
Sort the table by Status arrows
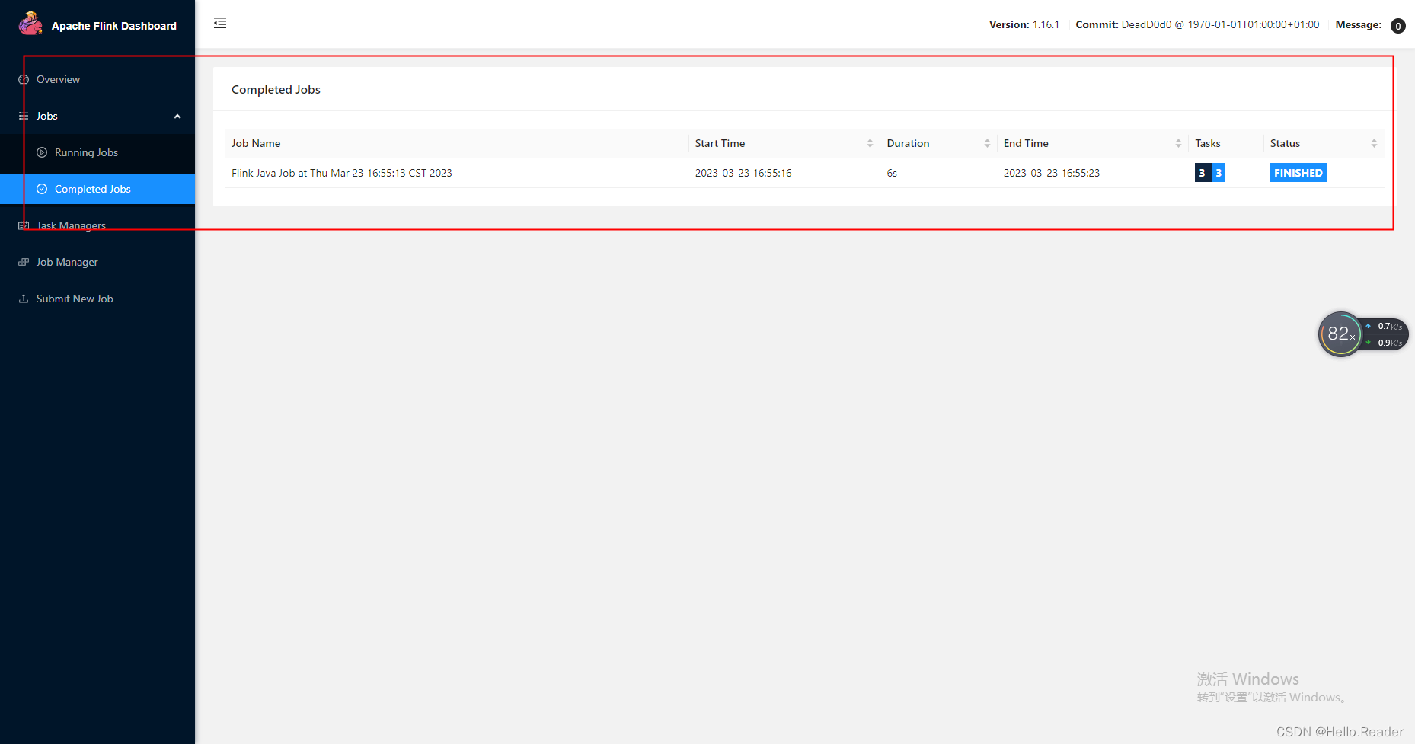click(x=1374, y=143)
